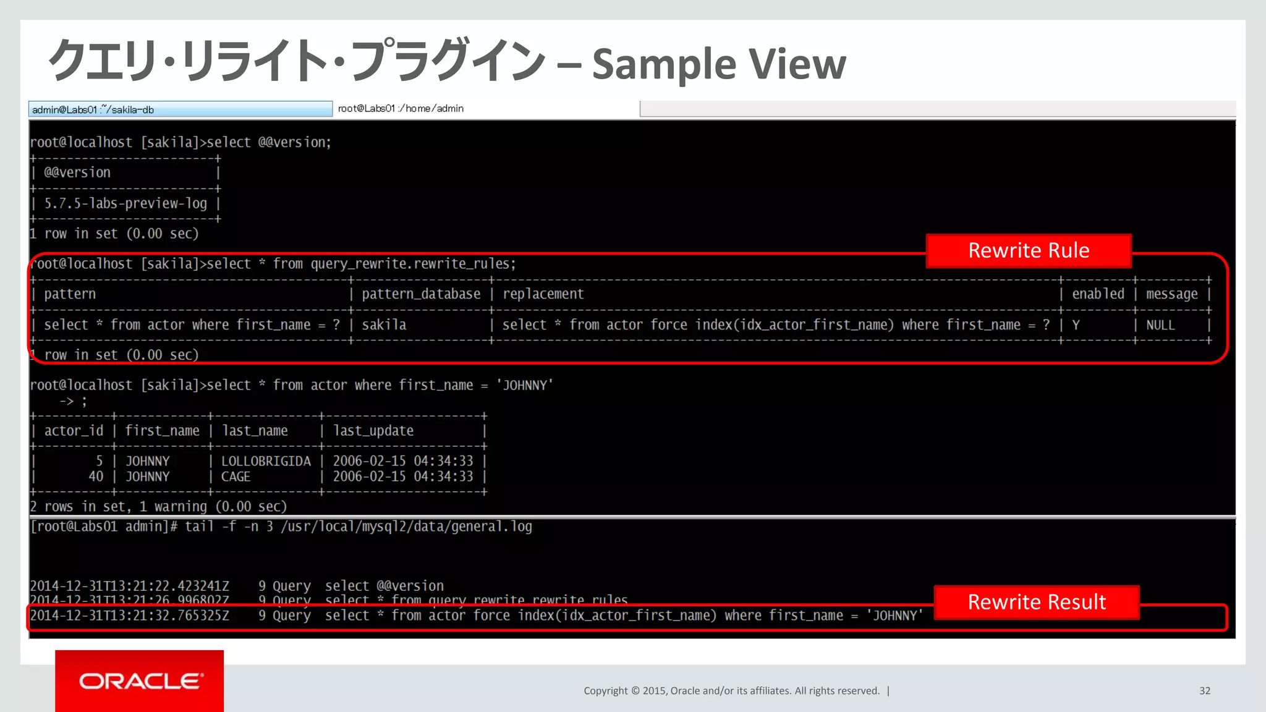The height and width of the screenshot is (712, 1266).
Task: Click the pattern cell 'select * from actor'
Action: [x=192, y=325]
